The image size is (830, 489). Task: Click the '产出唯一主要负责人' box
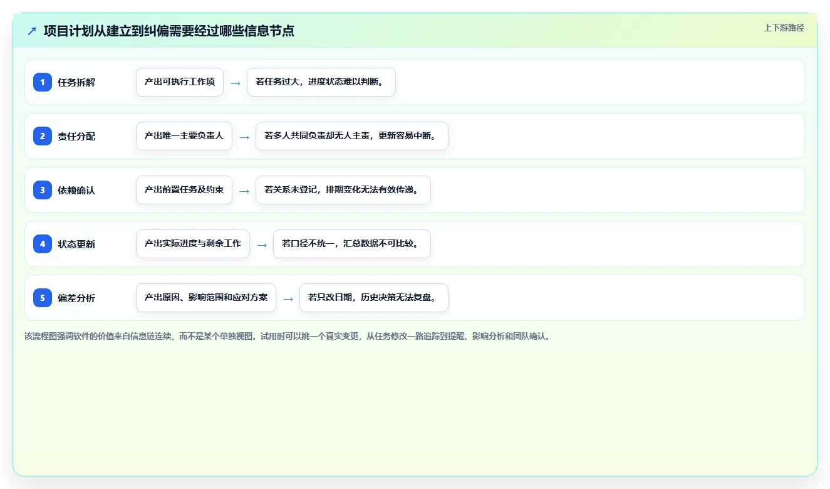(x=184, y=136)
